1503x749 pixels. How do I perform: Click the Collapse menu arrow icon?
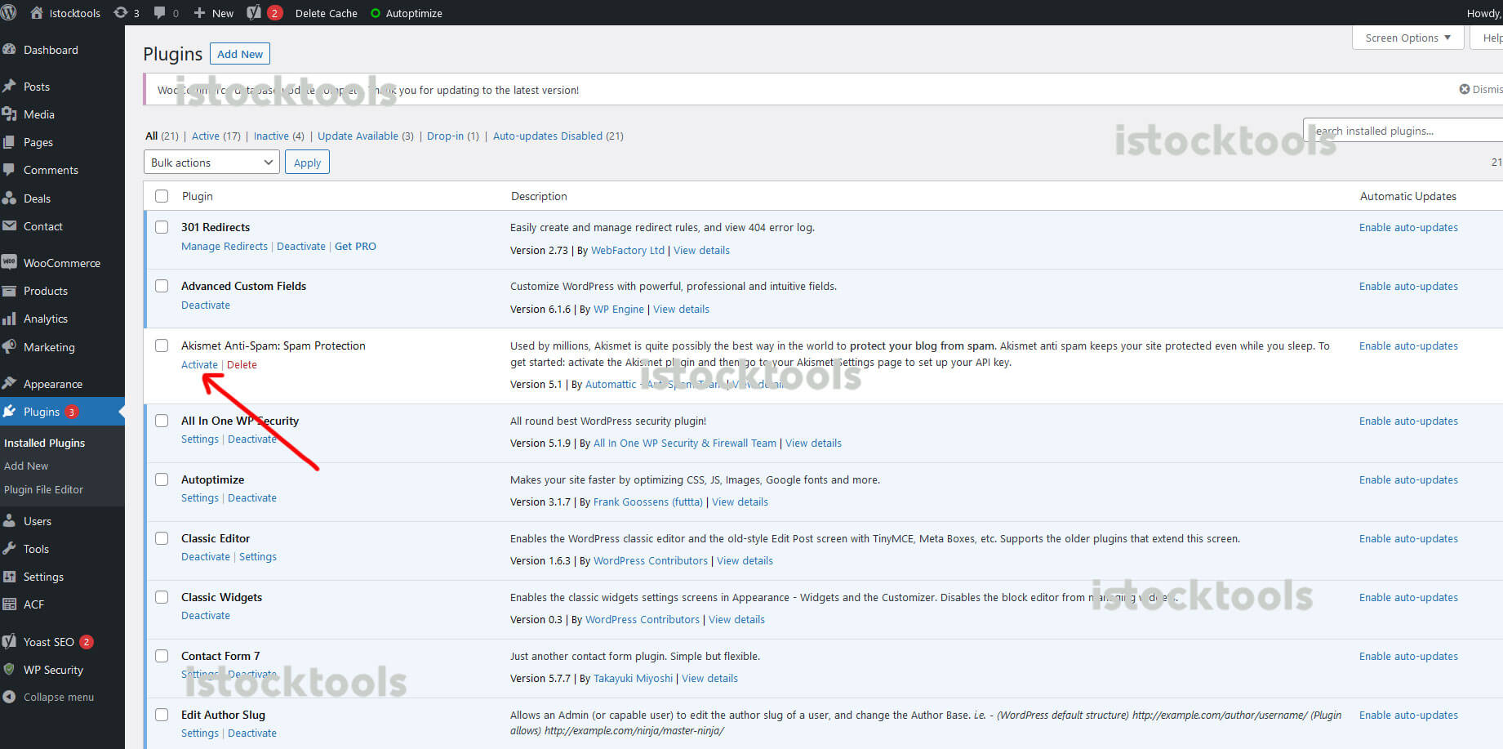9,697
